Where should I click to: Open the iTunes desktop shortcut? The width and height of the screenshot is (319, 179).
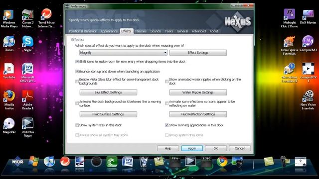tap(9, 44)
